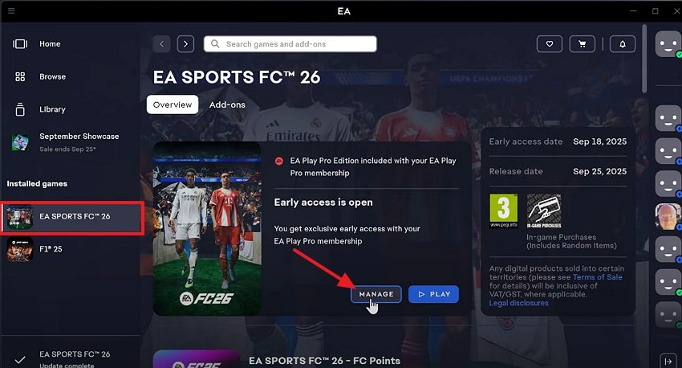Click the wishlist heart icon
The image size is (682, 368).
[x=550, y=44]
